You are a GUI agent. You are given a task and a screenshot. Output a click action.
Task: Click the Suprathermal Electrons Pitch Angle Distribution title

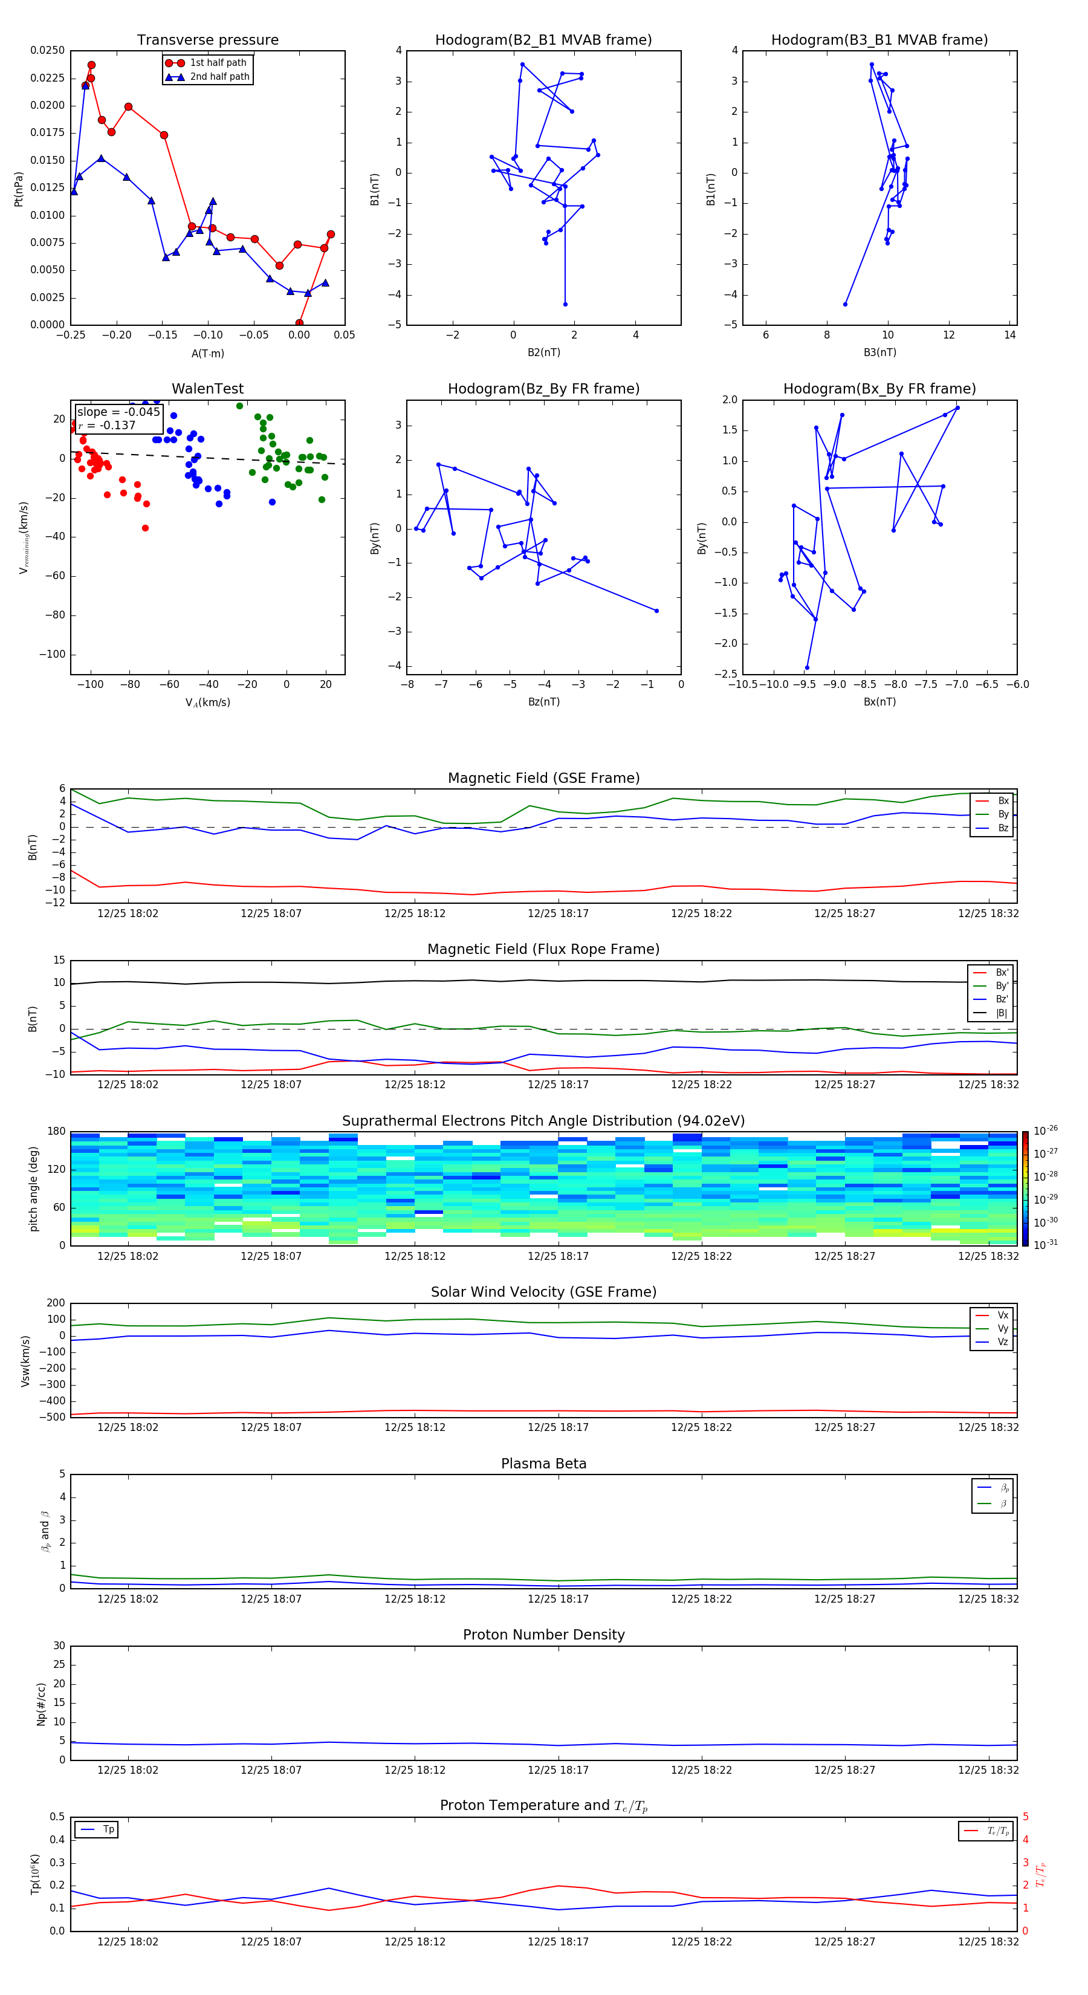543,1121
